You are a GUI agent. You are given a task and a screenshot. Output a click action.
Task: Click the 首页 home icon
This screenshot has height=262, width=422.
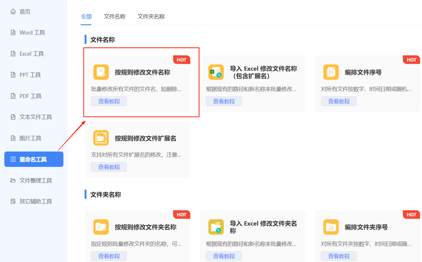coord(13,11)
